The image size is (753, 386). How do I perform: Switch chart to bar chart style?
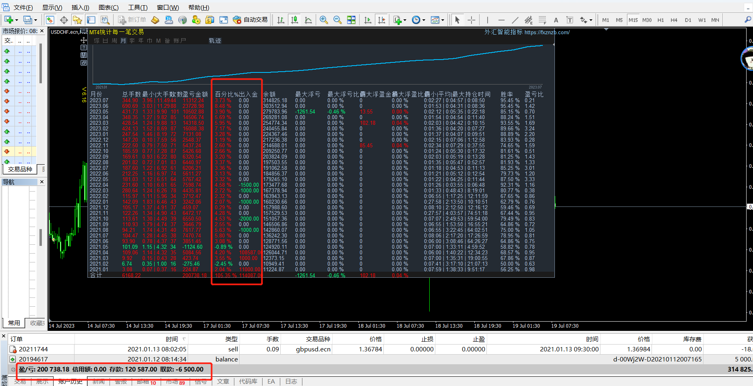(281, 20)
